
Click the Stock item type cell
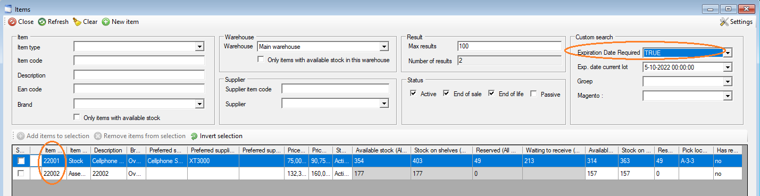79,160
